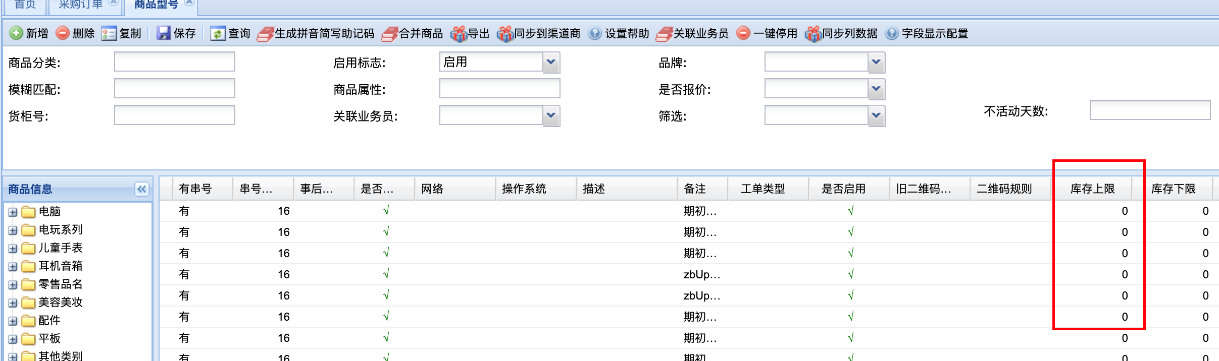Click the 复制 copy icon
The height and width of the screenshot is (361, 1219).
109,33
